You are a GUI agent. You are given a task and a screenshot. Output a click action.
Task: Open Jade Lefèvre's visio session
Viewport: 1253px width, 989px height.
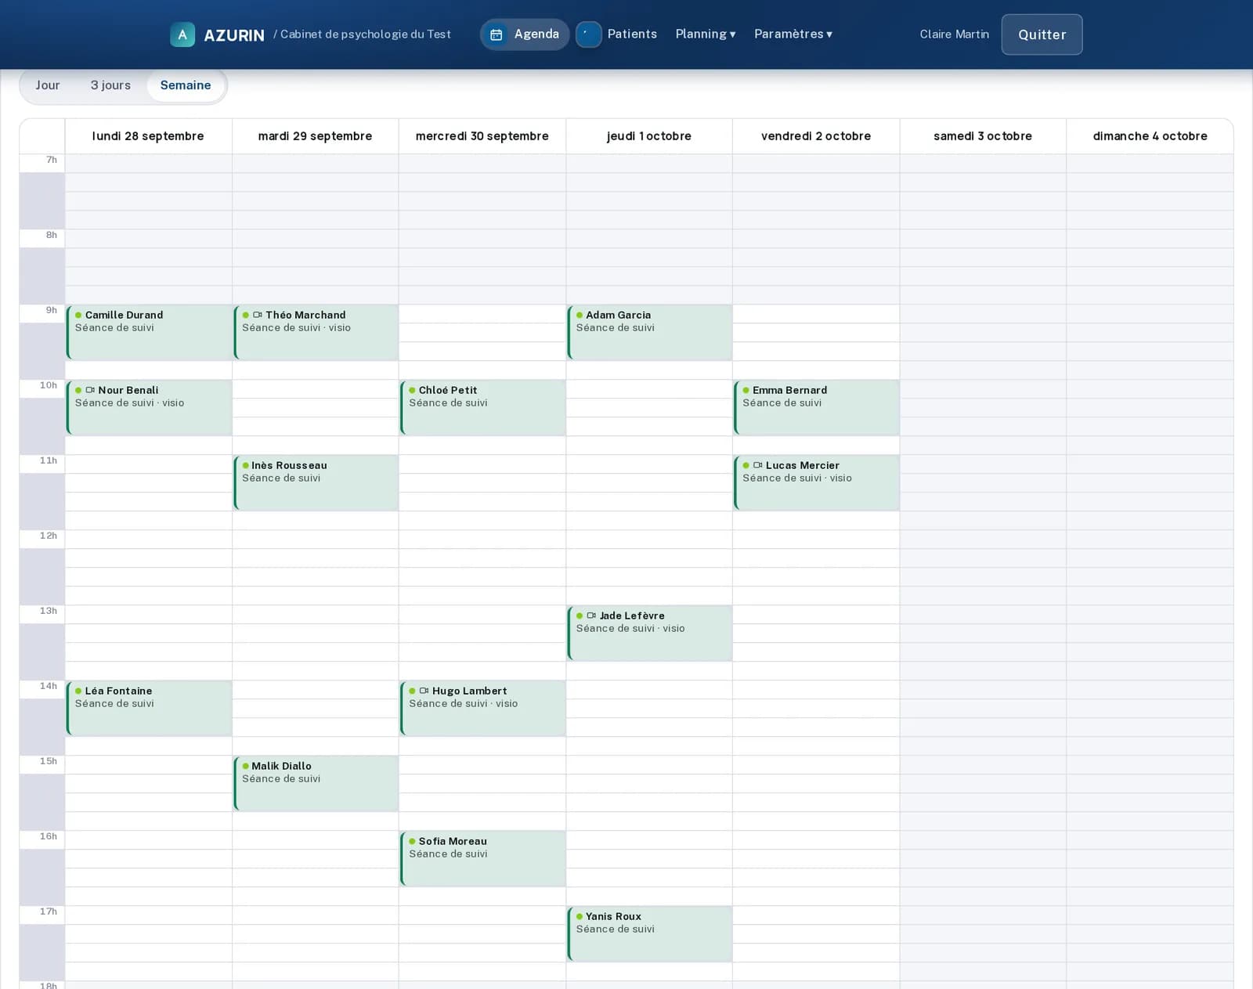click(x=650, y=633)
